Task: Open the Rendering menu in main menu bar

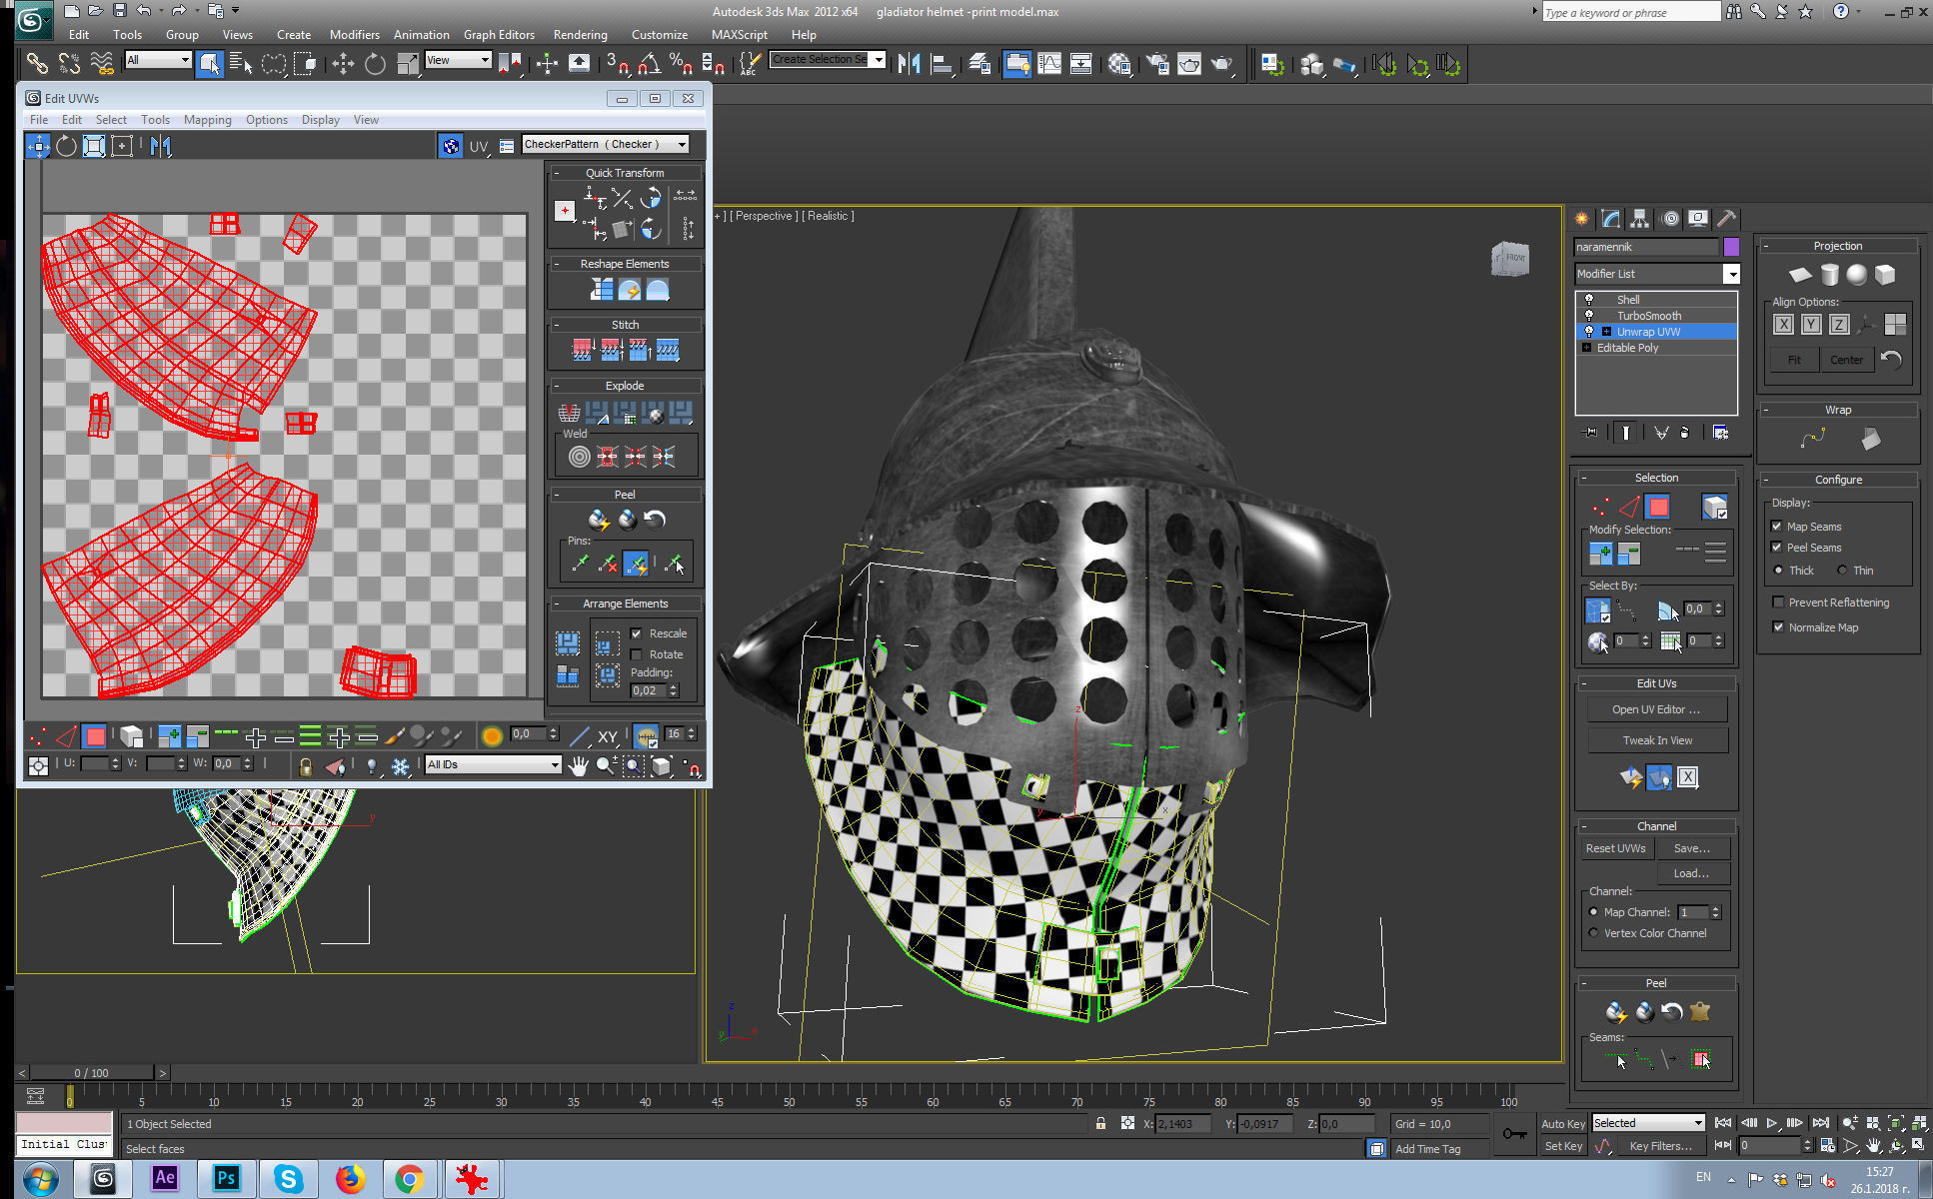Action: tap(580, 35)
